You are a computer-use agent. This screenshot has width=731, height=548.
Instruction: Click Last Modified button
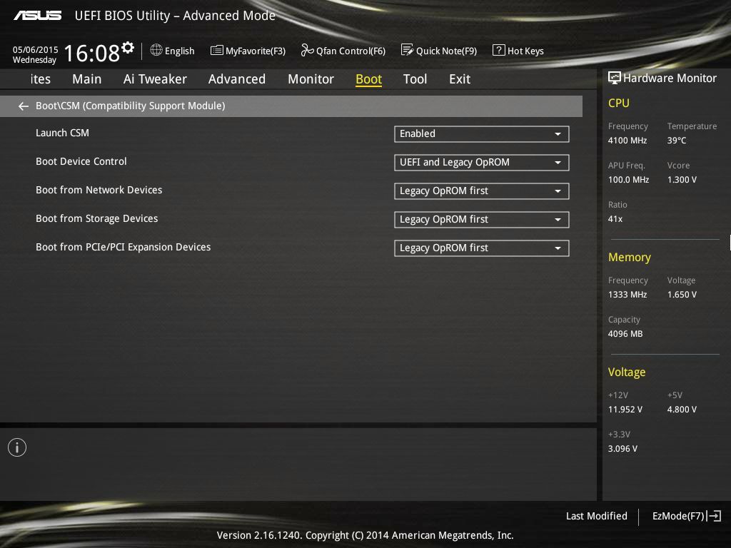596,516
